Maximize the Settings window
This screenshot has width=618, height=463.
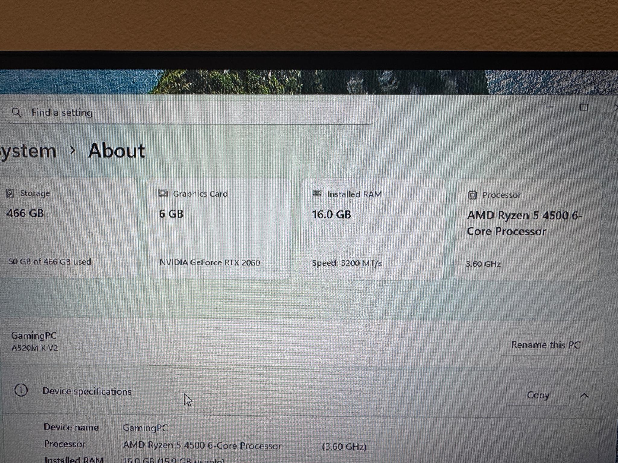click(584, 108)
